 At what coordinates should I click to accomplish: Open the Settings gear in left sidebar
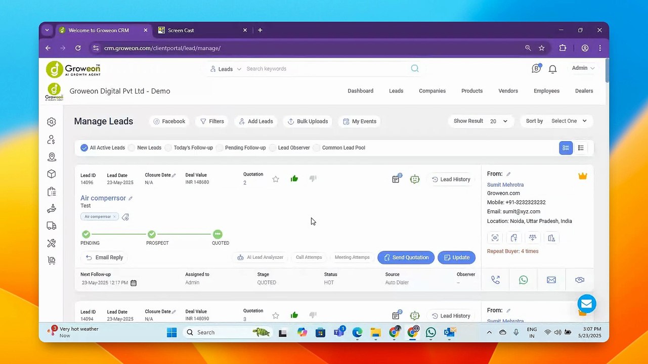[51, 122]
